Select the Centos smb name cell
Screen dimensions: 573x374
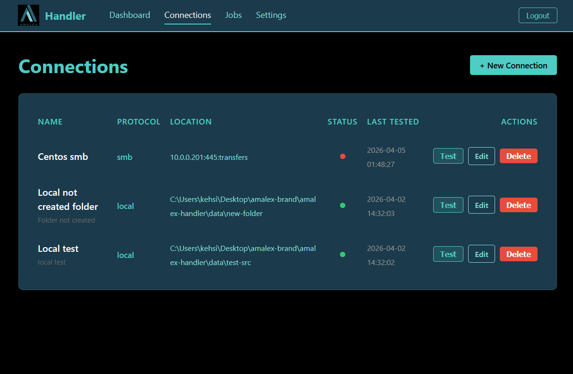click(x=63, y=157)
